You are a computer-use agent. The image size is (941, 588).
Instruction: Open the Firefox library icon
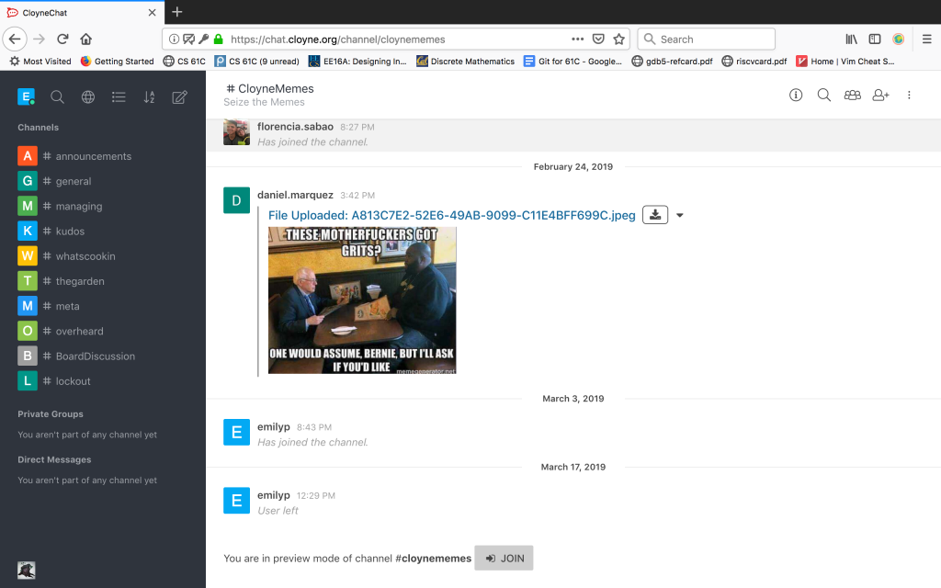coord(851,39)
